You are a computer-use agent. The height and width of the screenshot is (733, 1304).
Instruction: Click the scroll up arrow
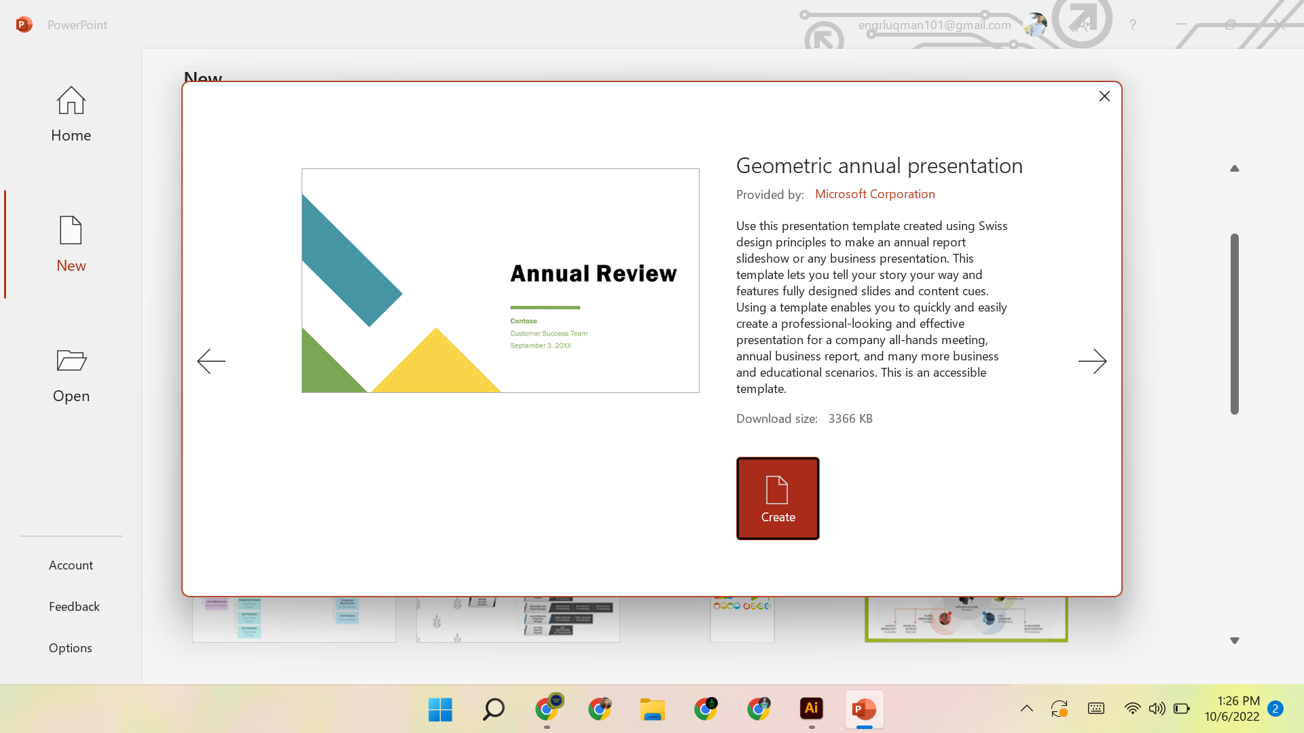pos(1235,168)
